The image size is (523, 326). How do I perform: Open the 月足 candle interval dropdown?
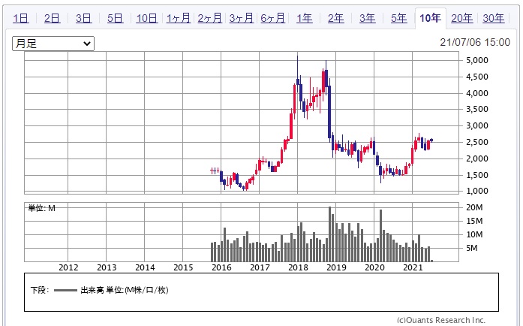click(53, 44)
